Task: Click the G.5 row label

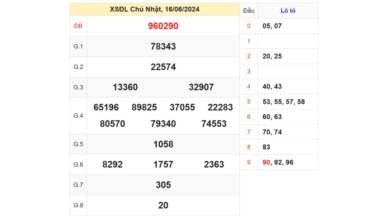Action: click(x=78, y=144)
